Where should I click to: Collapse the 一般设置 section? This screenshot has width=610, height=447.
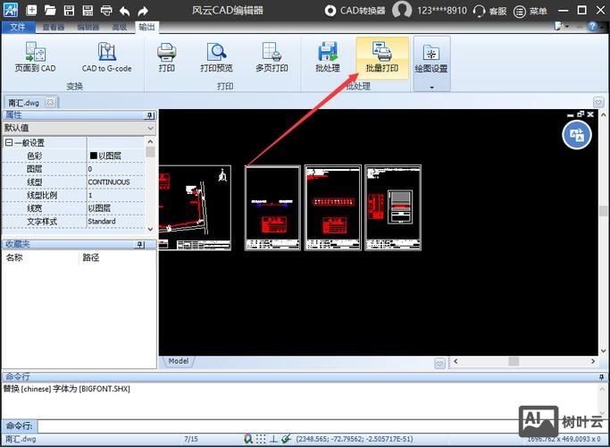[x=9, y=143]
